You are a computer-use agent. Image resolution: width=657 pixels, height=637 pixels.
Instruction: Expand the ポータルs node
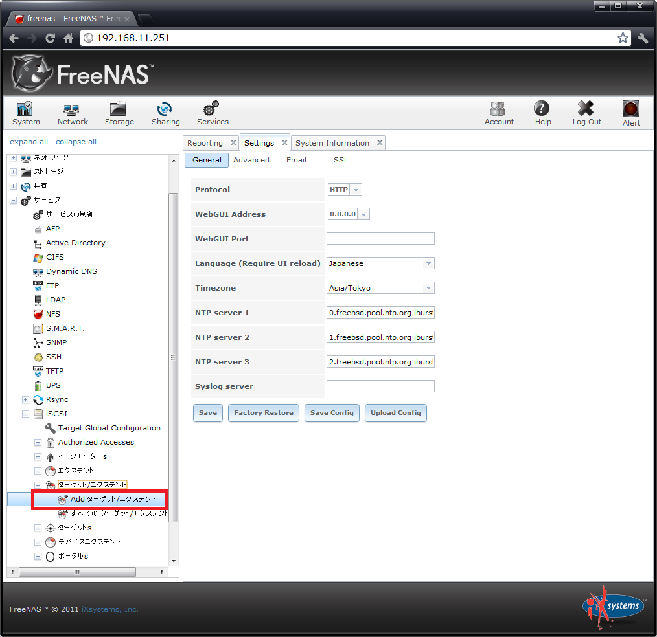(x=38, y=556)
